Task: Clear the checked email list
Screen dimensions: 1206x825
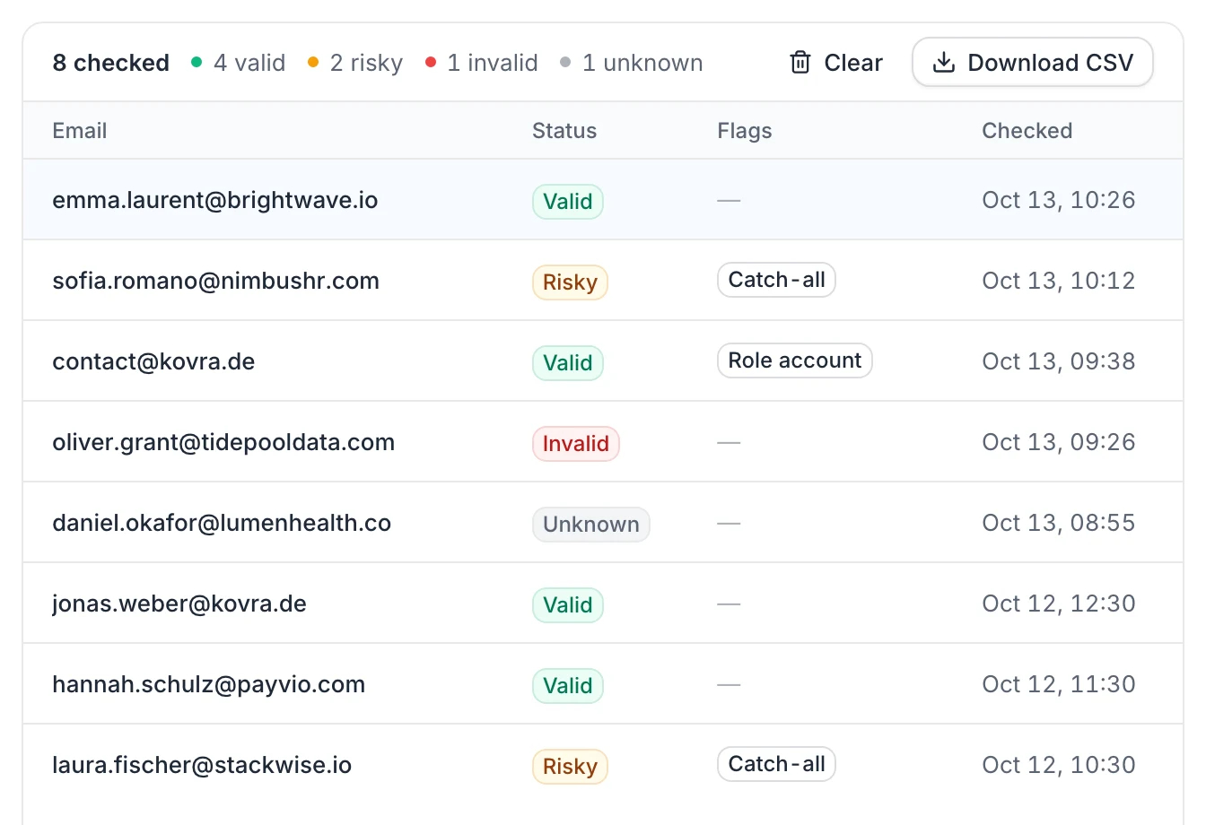Action: [835, 63]
